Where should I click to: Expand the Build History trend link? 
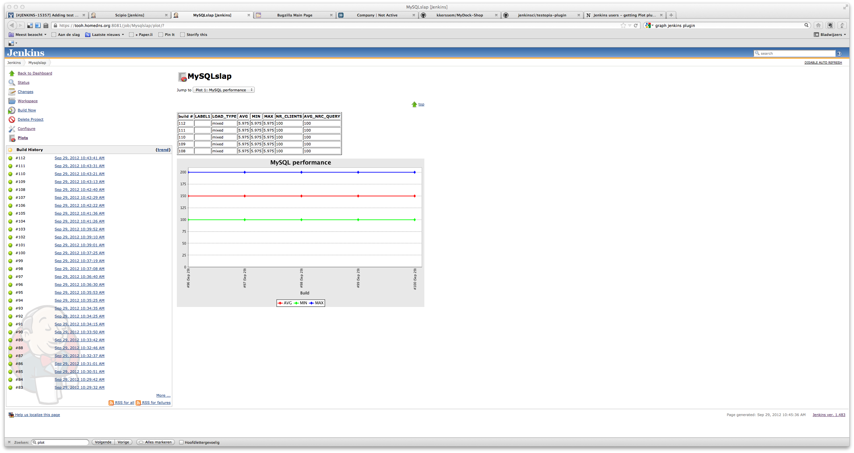pos(163,149)
